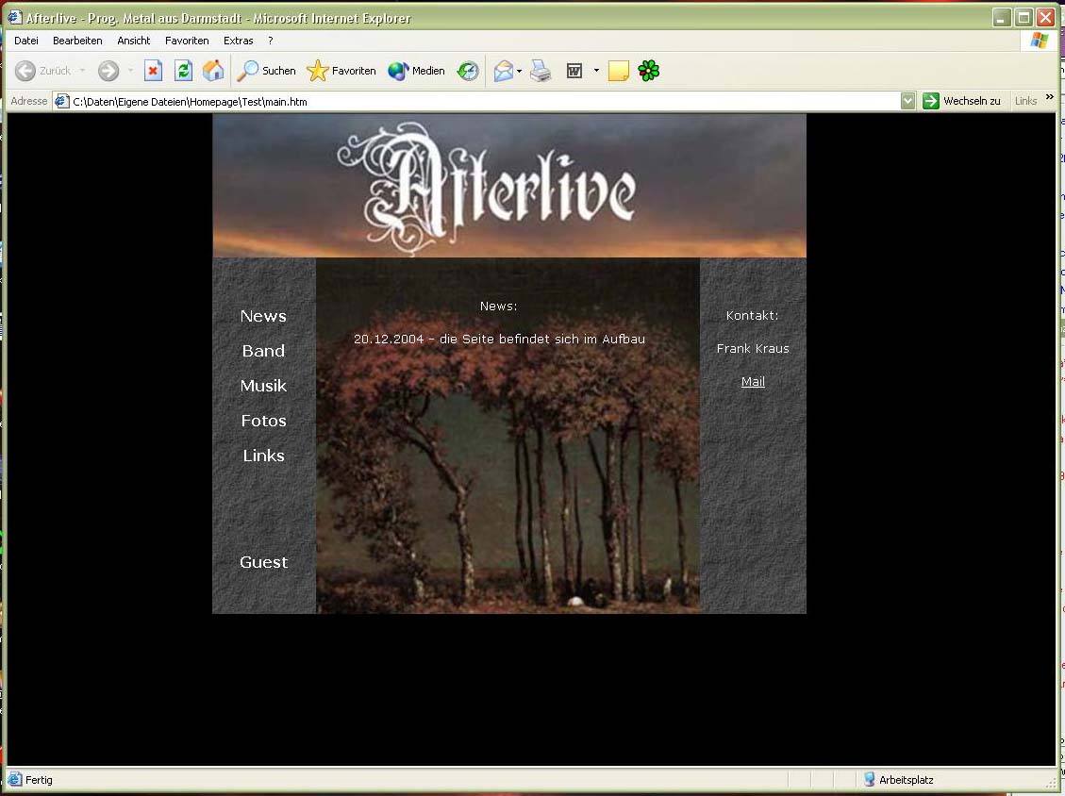Open the Word edit button dropdown arrow
This screenshot has height=796, width=1065.
(x=596, y=71)
